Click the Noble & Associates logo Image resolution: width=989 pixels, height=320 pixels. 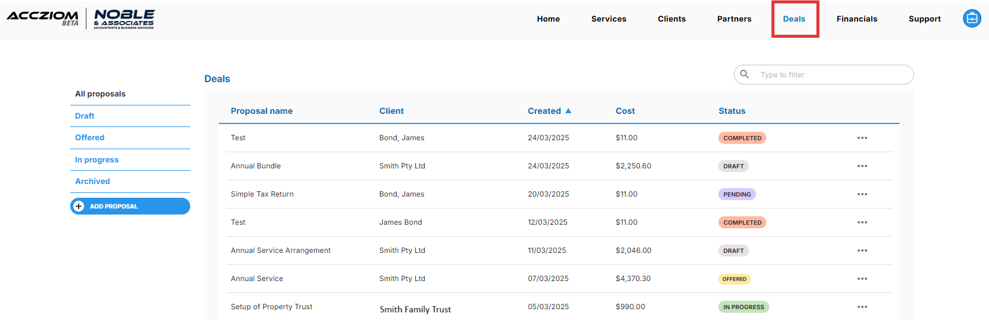tap(124, 19)
